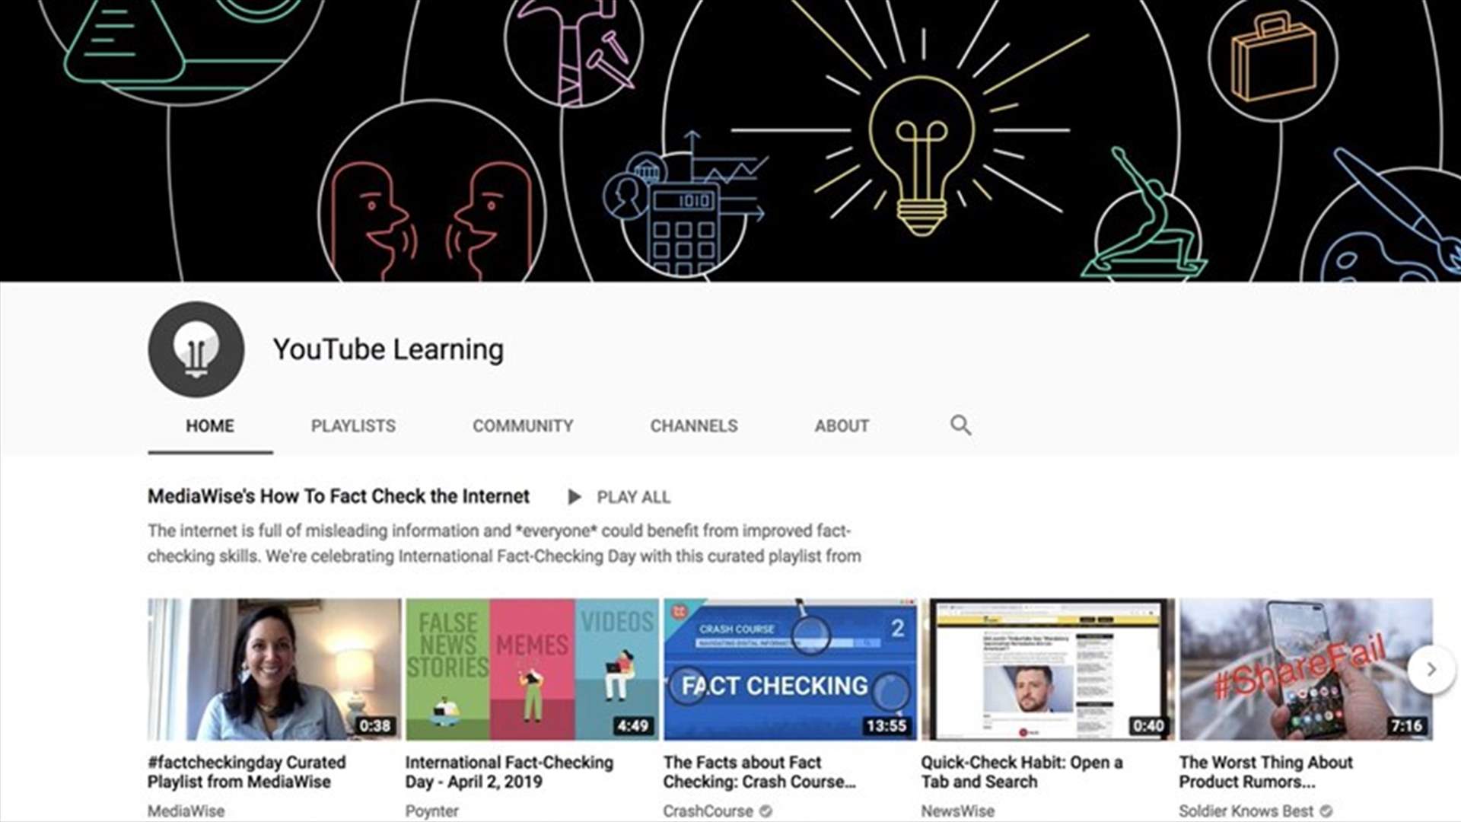The image size is (1461, 822).
Task: Open the Fact Checking Crash Course thumbnail
Action: pyautogui.click(x=790, y=669)
